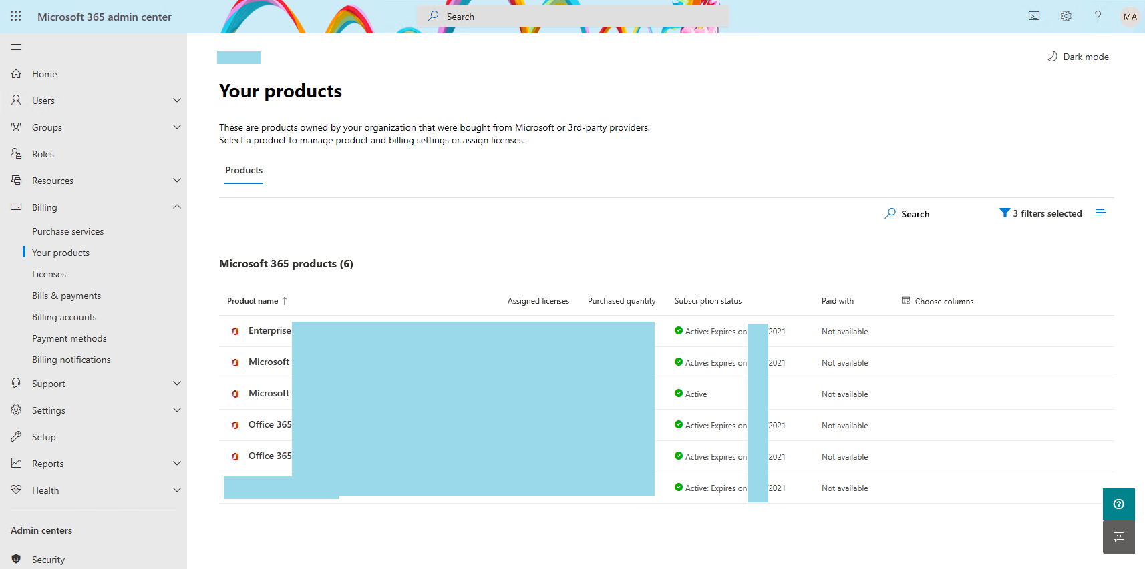Open Purchase services
Viewport: 1145px width, 569px height.
click(x=68, y=231)
